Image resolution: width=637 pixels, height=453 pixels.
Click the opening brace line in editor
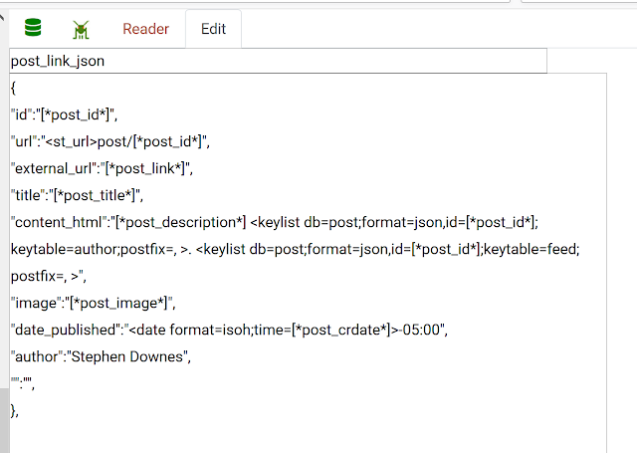tap(14, 88)
